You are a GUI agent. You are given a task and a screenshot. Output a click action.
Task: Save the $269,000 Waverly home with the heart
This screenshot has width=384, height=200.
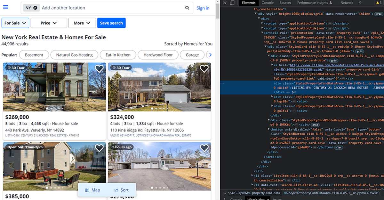pos(99,68)
